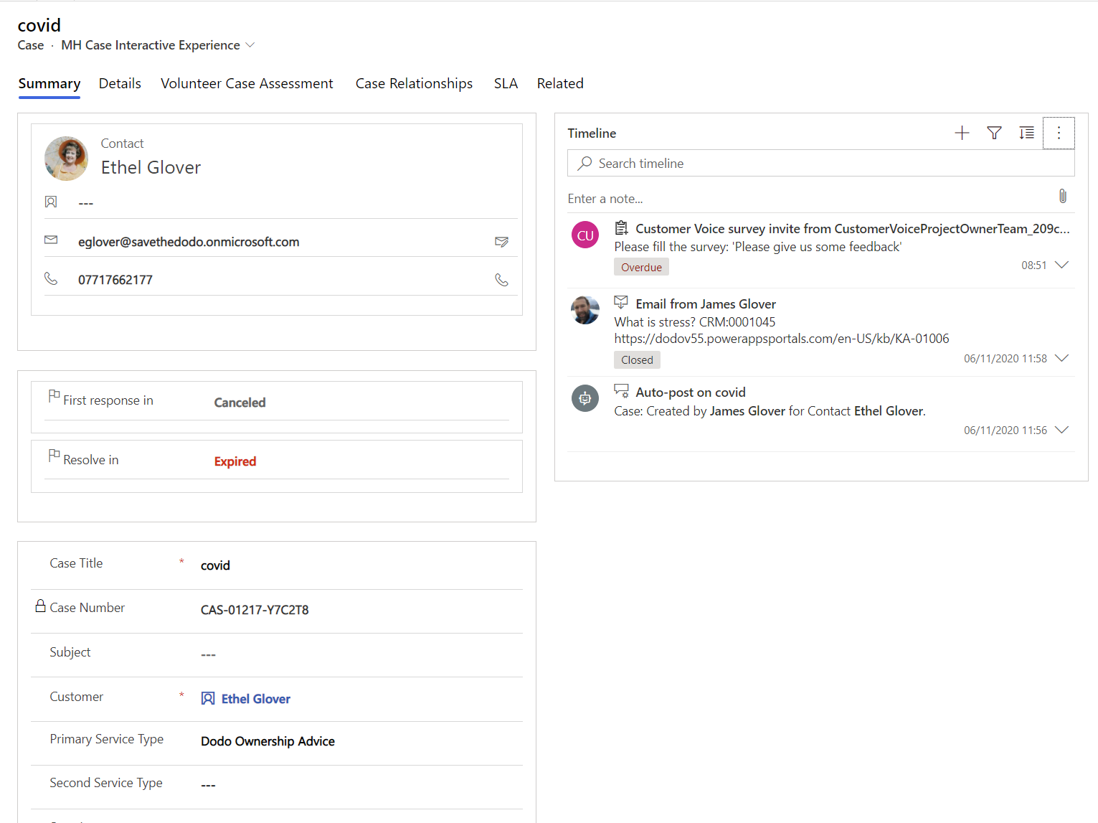The height and width of the screenshot is (823, 1098).
Task: Attach a file using the paperclip icon
Action: [1062, 196]
